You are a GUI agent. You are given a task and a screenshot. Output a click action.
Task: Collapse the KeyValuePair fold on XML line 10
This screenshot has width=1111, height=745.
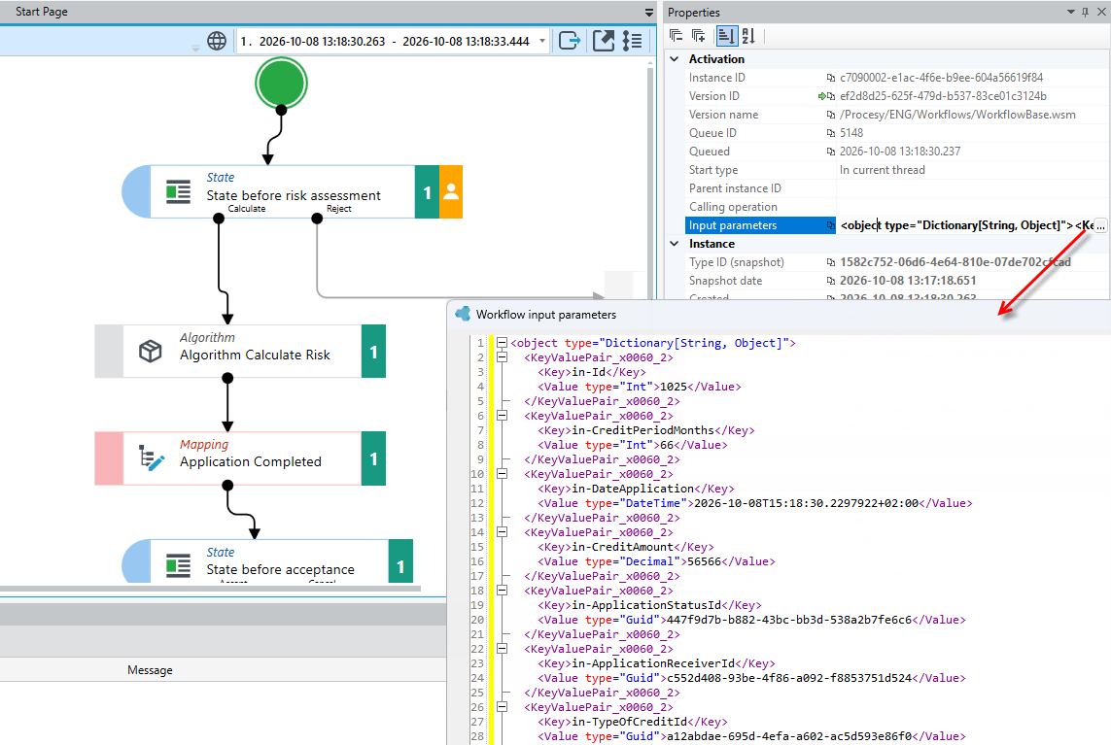(x=502, y=474)
